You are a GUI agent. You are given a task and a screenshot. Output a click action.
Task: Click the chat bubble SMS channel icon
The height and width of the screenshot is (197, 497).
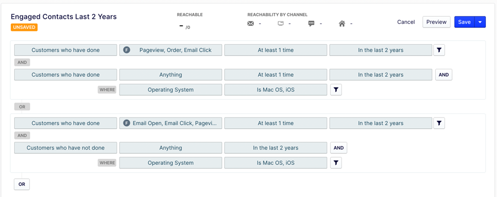tap(311, 23)
